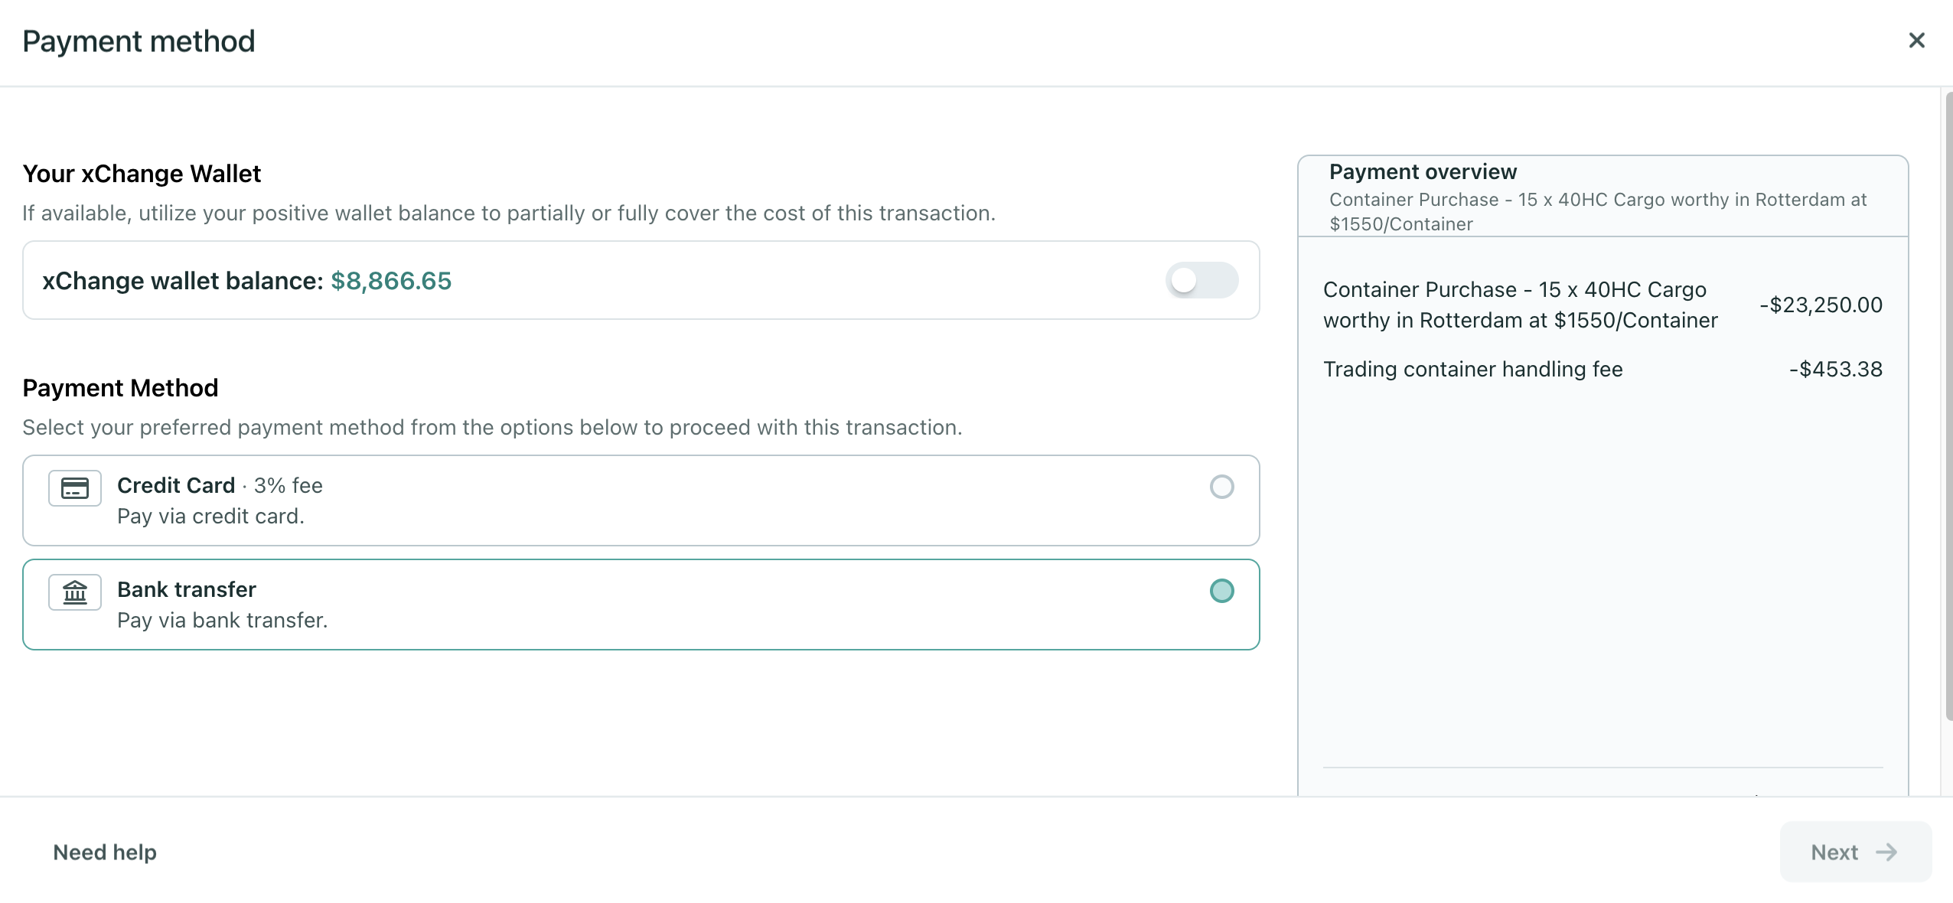Click the "Pay via credit card." description
This screenshot has height=903, width=1953.
click(210, 517)
